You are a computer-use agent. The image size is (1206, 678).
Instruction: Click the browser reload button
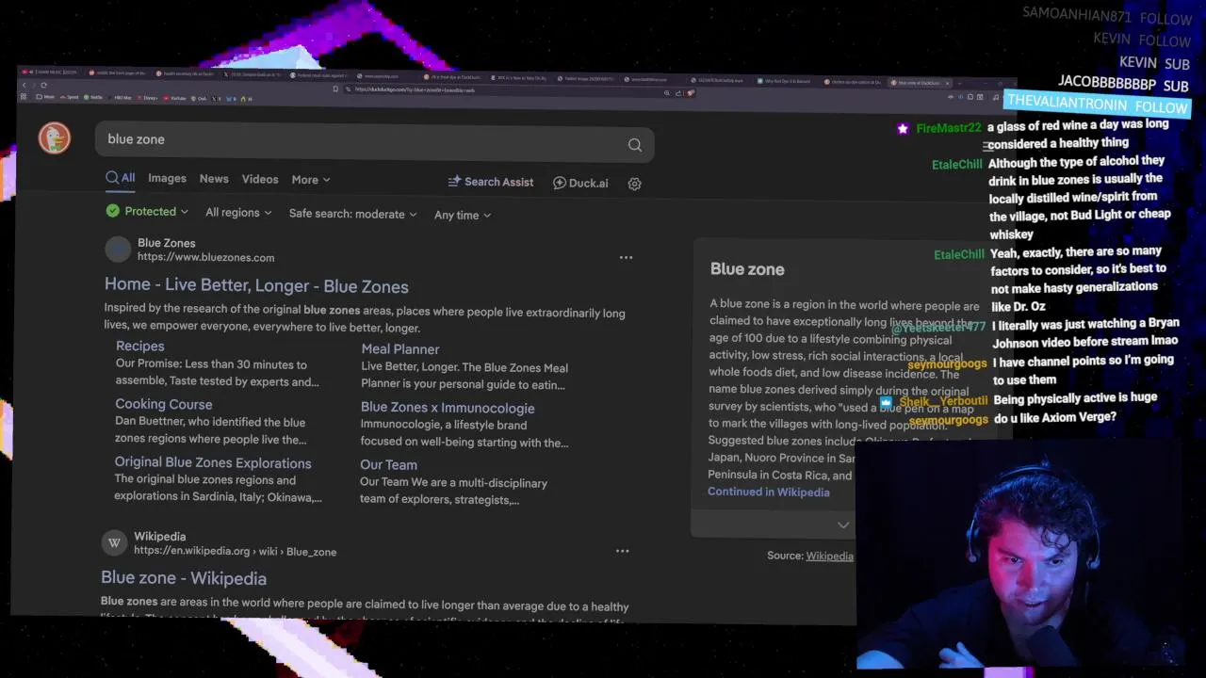(x=43, y=85)
